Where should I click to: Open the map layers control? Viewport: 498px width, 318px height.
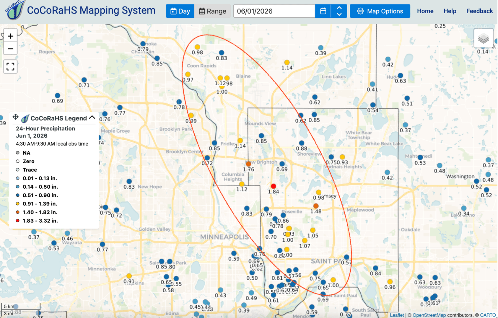click(x=483, y=38)
